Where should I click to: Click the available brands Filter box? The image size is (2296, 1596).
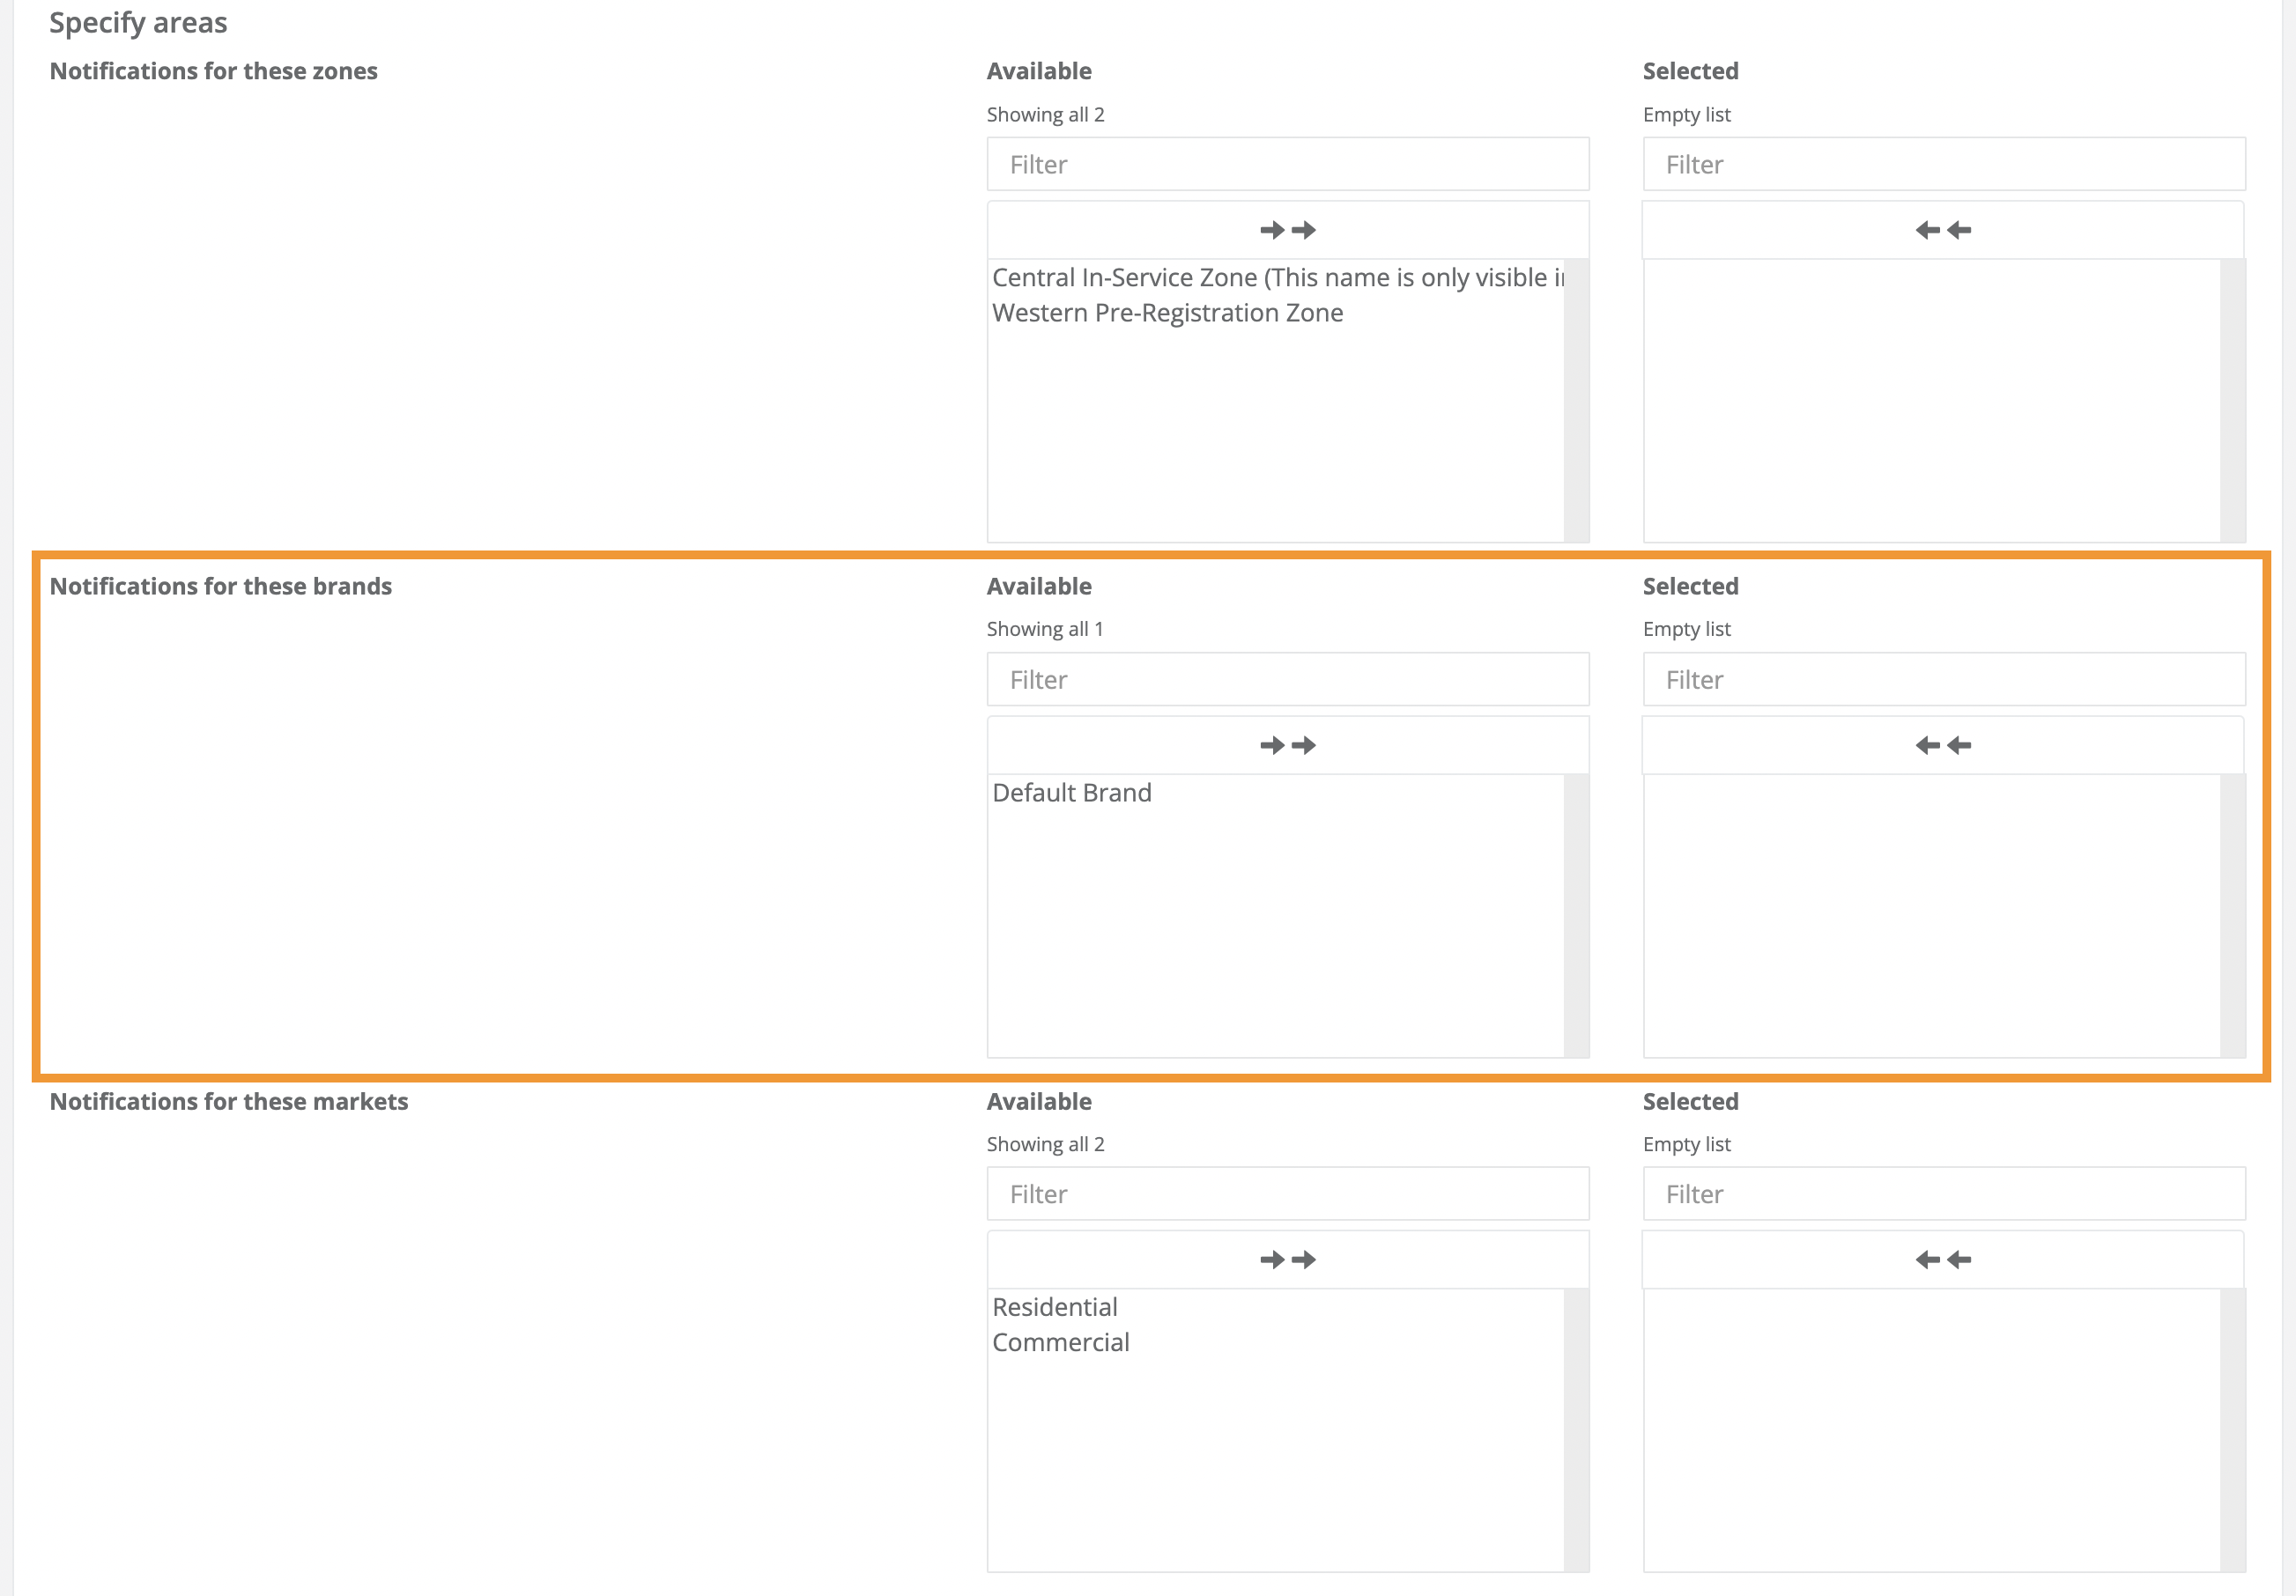coord(1287,680)
